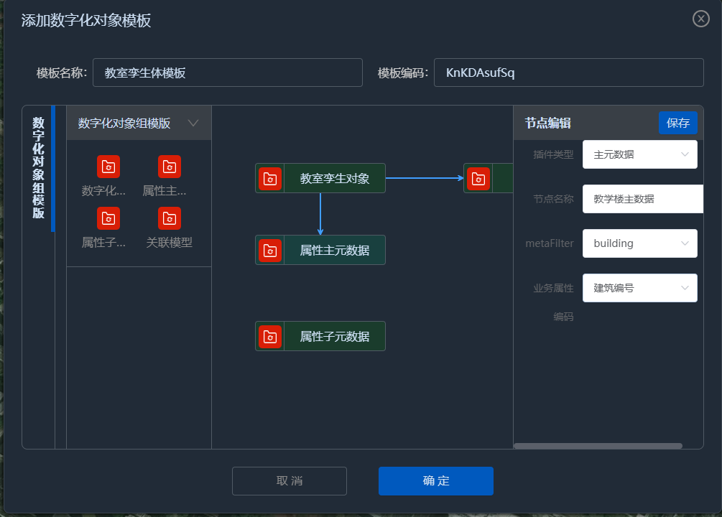Viewport: 722px width, 517px height.
Task: Select the 教室孪生对象 node label
Action: pos(335,179)
